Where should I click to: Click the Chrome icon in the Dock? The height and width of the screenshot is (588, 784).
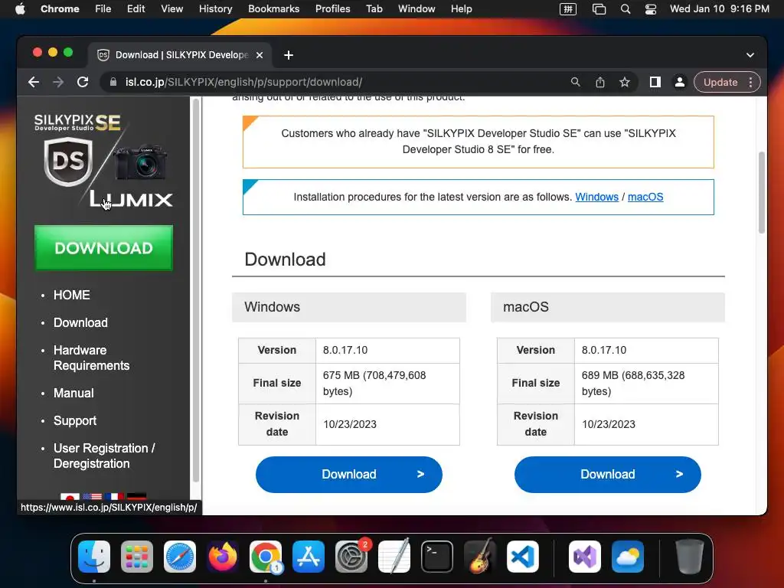266,557
